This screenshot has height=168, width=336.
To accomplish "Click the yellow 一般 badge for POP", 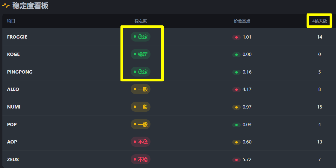I will 141,124.
